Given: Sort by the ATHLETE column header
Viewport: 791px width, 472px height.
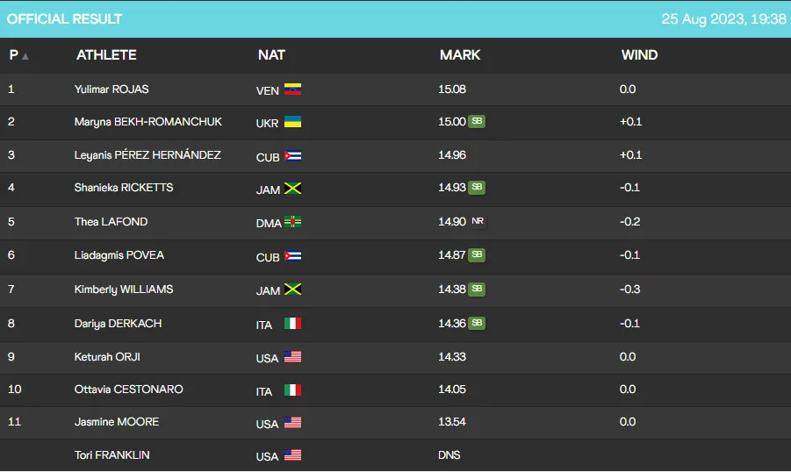Looking at the screenshot, I should [106, 55].
